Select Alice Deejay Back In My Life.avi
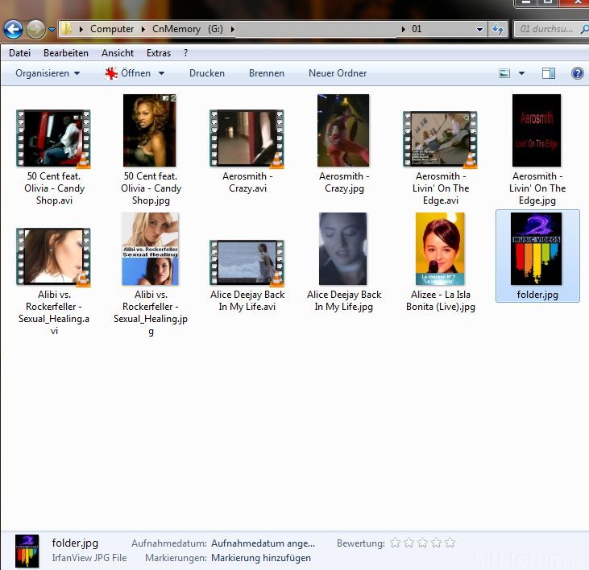Viewport: 589px width, 570px height. 247,262
